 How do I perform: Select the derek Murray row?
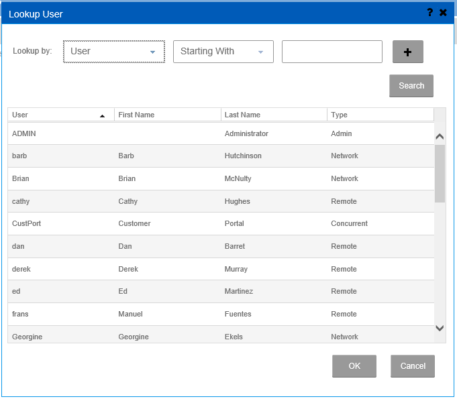(221, 269)
